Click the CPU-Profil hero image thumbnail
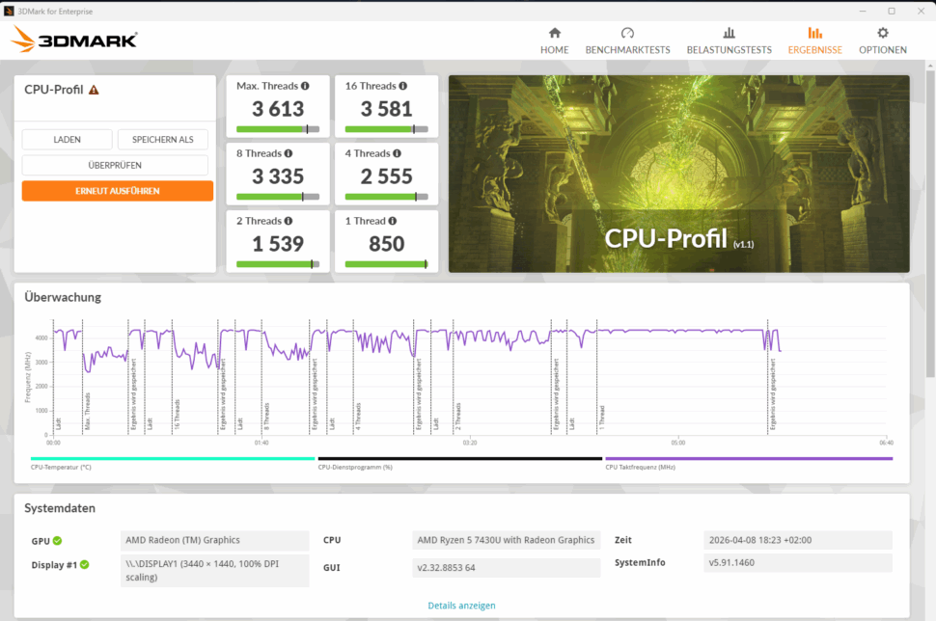The image size is (936, 621). [x=679, y=174]
